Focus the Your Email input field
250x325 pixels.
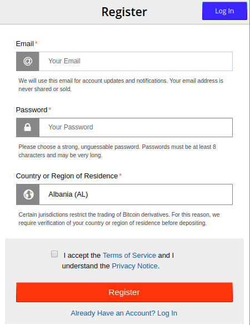[136, 61]
